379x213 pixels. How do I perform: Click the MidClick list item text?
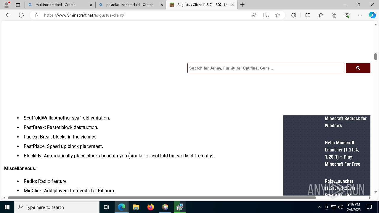pyautogui.click(x=69, y=191)
